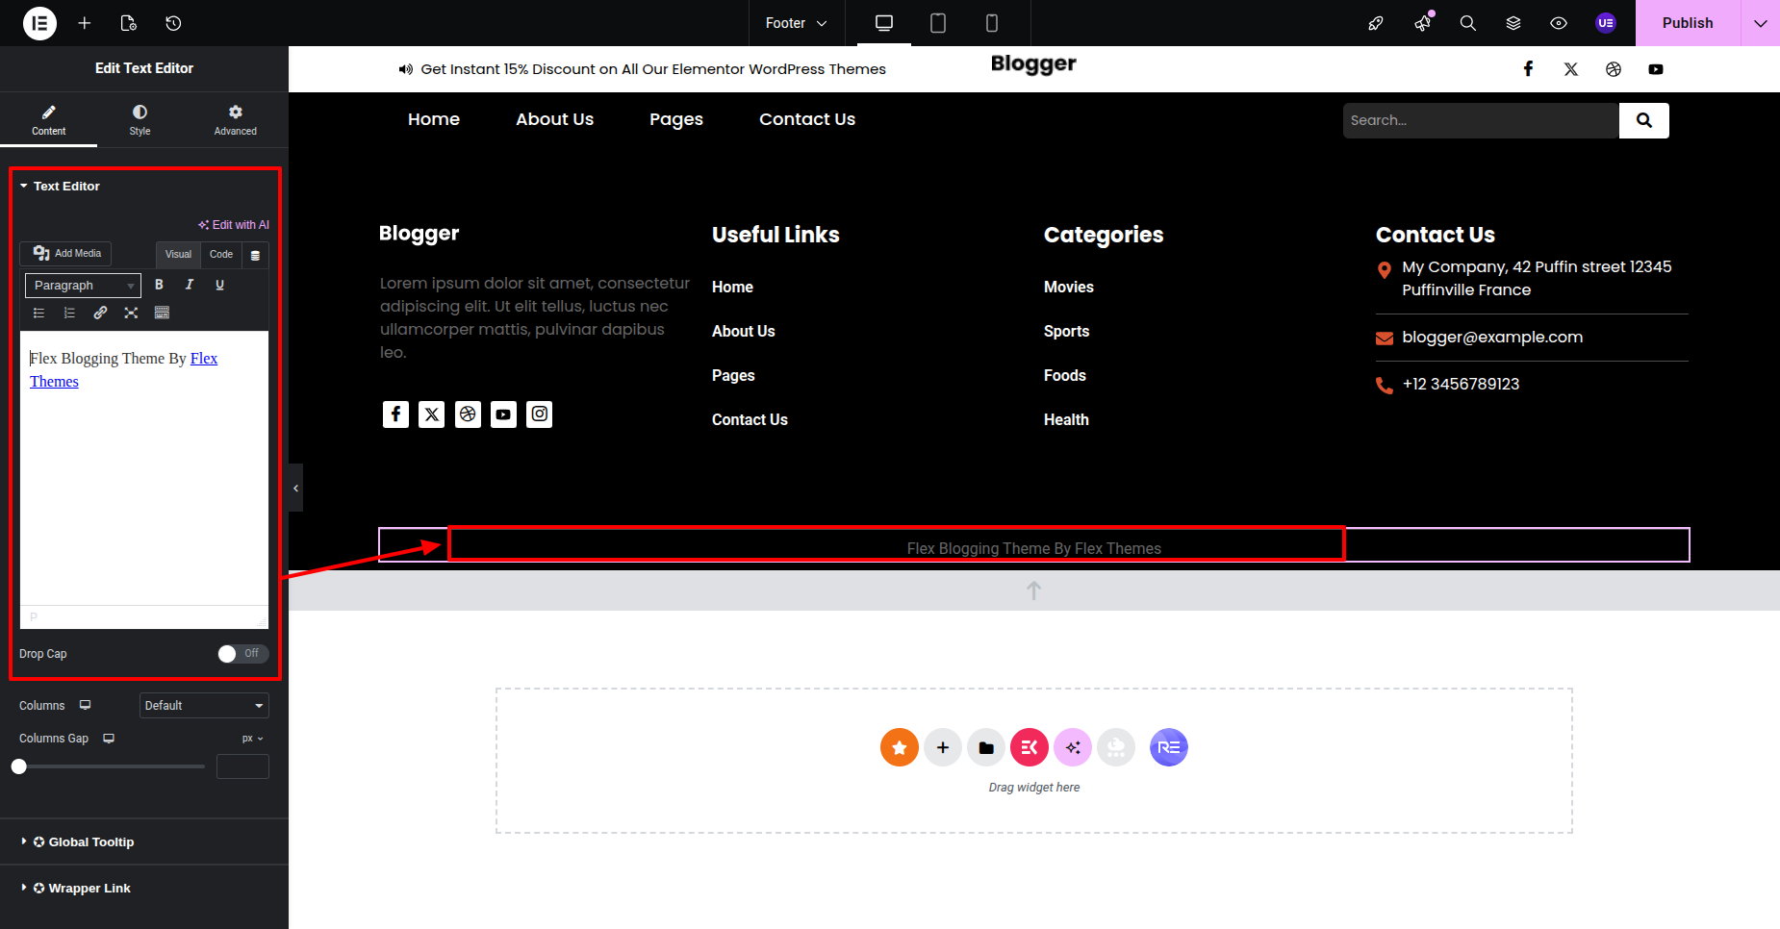Open the Columns Default dropdown
The image size is (1780, 929).
[204, 706]
